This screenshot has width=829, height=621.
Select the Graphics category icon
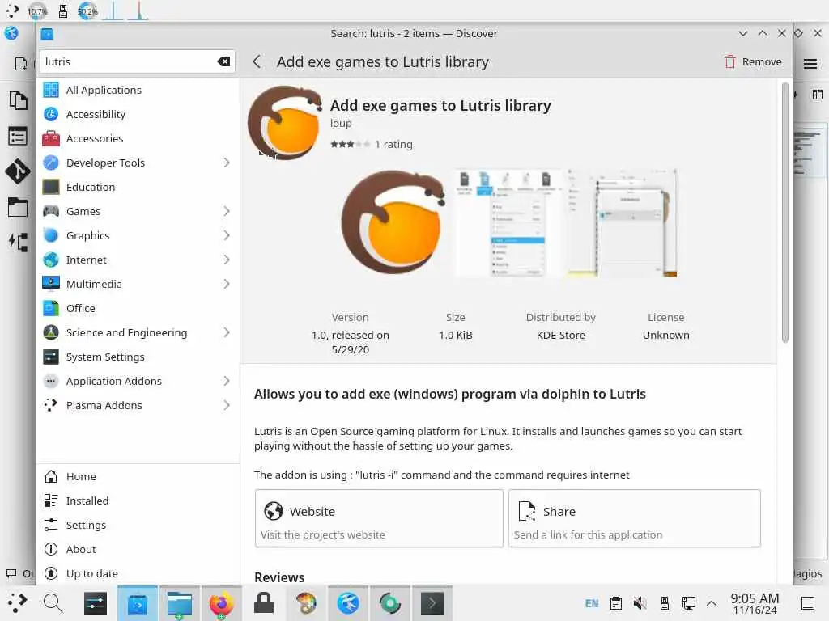(51, 235)
